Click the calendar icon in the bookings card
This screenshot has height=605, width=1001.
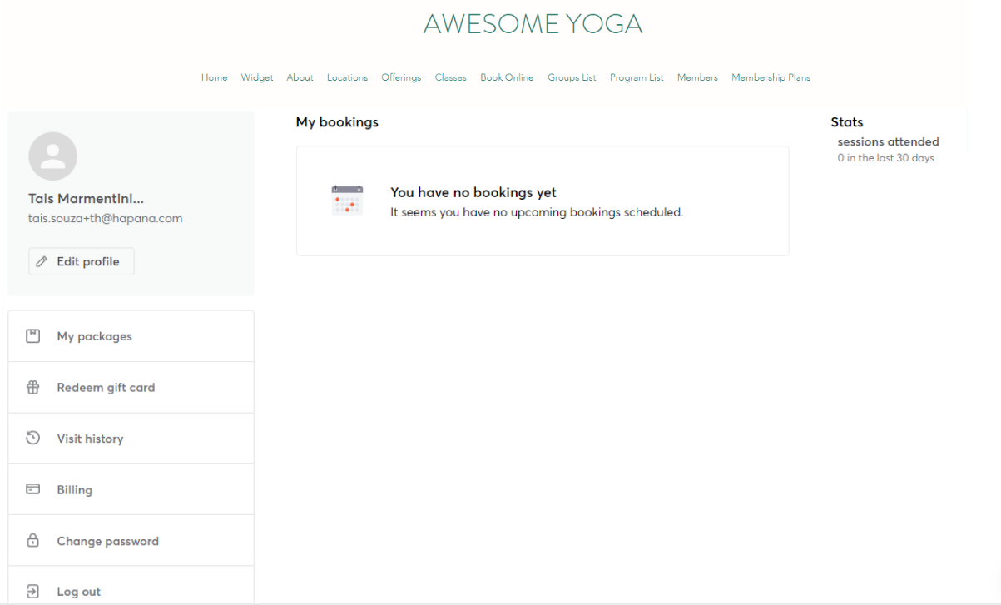click(347, 201)
